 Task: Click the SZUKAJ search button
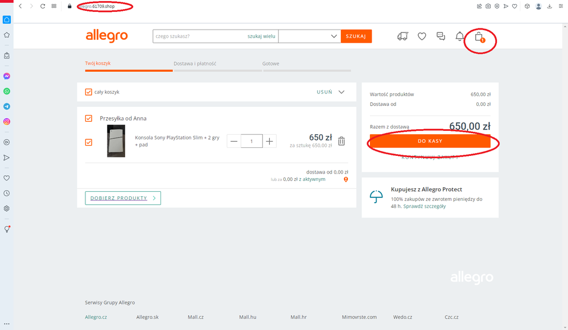pos(356,36)
